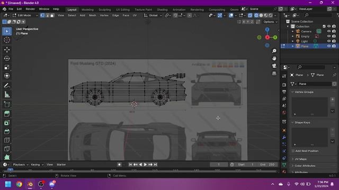Enable snapping magnet toggle
The height and width of the screenshot is (190, 339).
click(175, 15)
